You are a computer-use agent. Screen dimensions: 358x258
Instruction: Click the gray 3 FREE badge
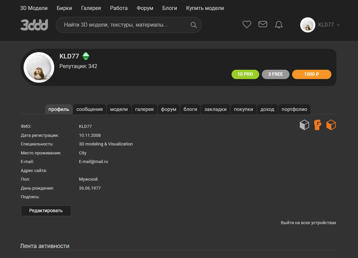(x=275, y=74)
